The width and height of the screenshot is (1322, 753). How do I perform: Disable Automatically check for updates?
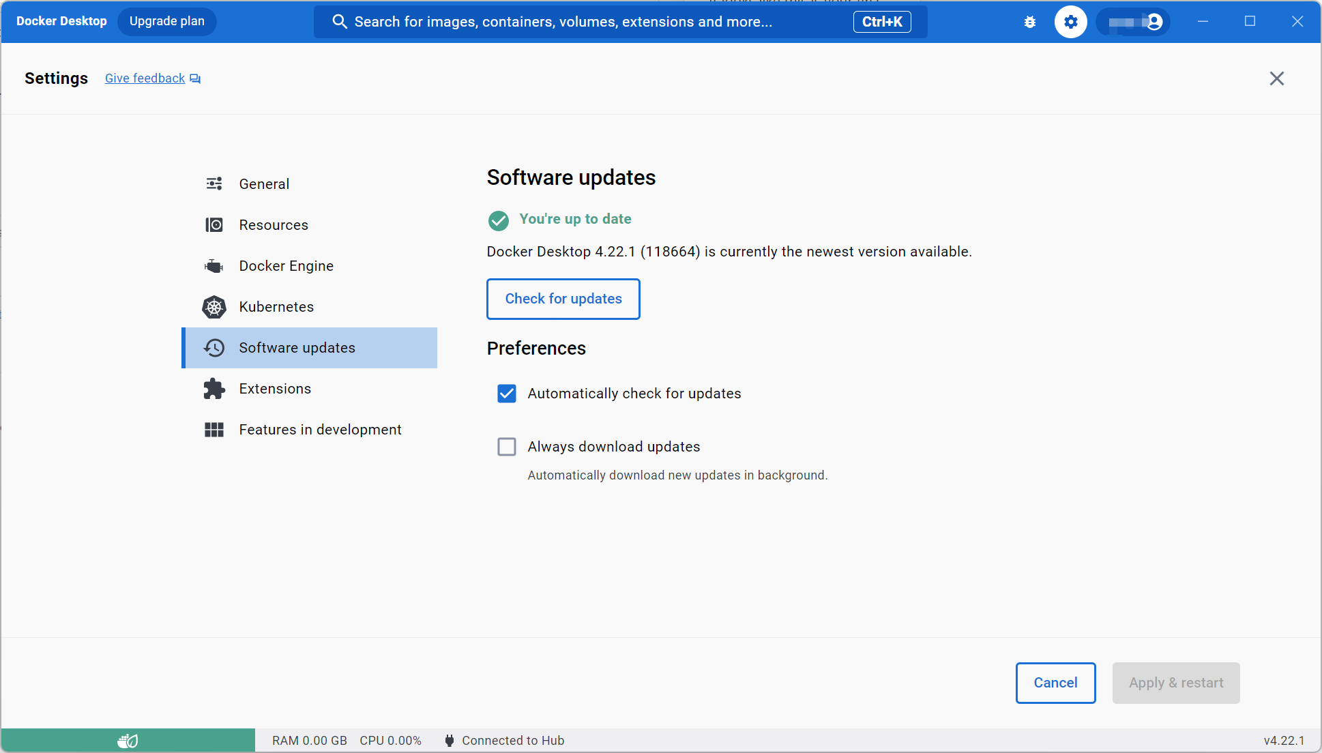pos(507,394)
